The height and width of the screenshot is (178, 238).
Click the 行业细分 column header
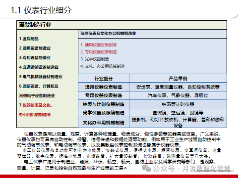click(104, 79)
